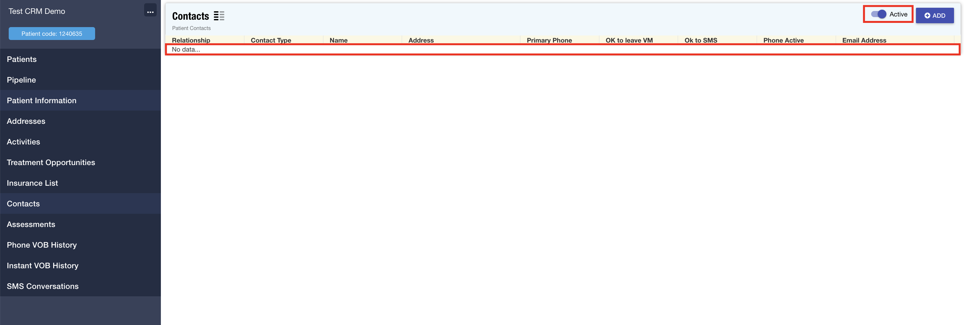Select Patient Information in the sidebar
Viewport: 964px width, 325px height.
click(42, 100)
